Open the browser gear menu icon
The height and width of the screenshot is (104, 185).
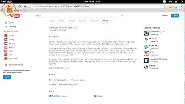click(x=176, y=6)
